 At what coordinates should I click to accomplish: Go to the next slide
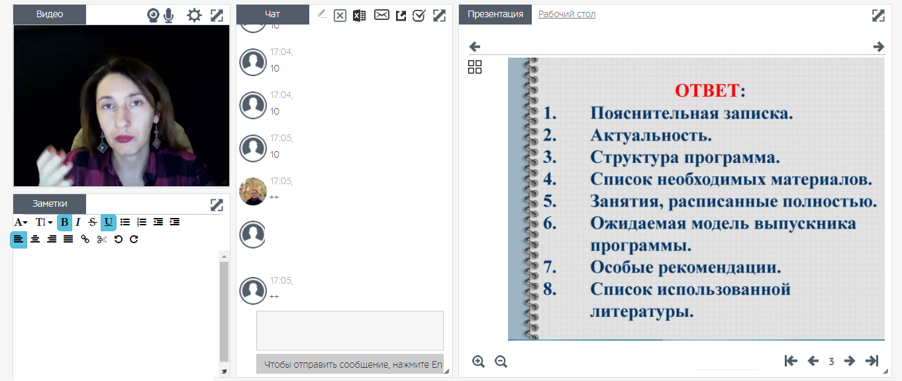pyautogui.click(x=850, y=361)
